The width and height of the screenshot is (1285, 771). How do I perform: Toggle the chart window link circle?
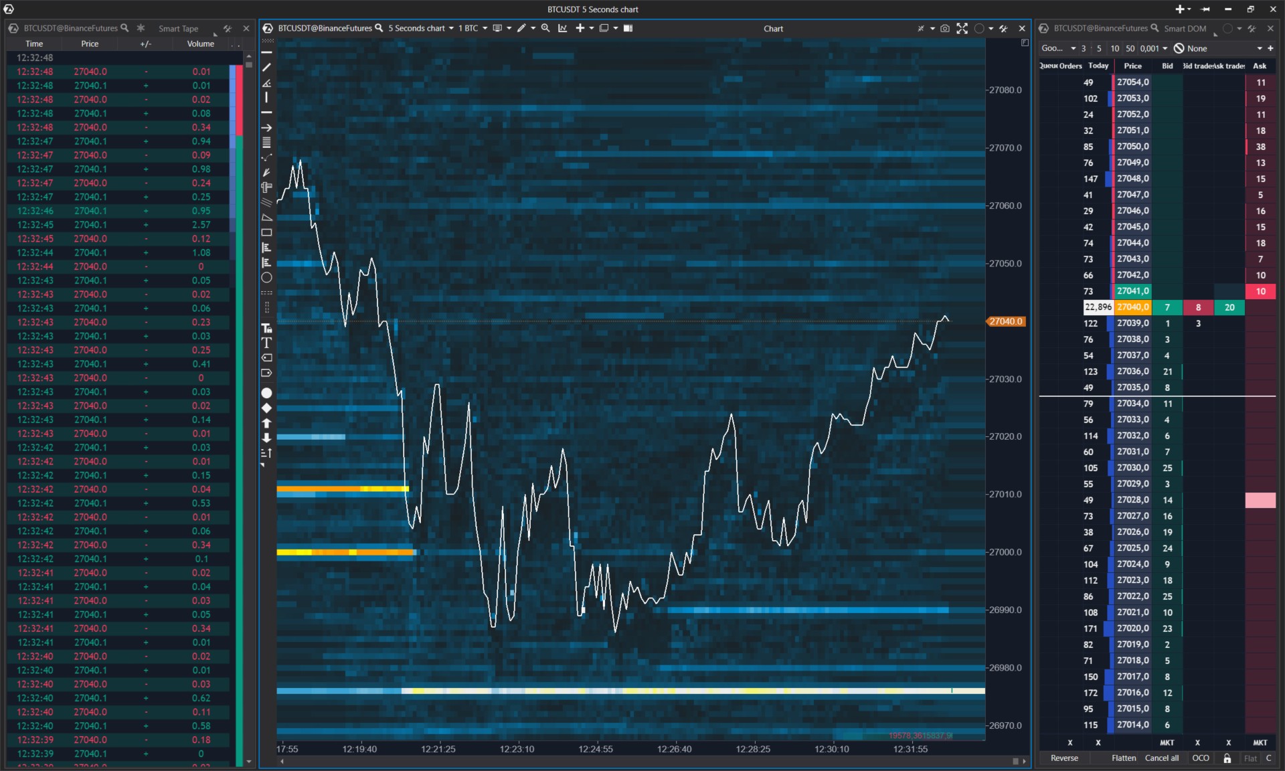(980, 28)
